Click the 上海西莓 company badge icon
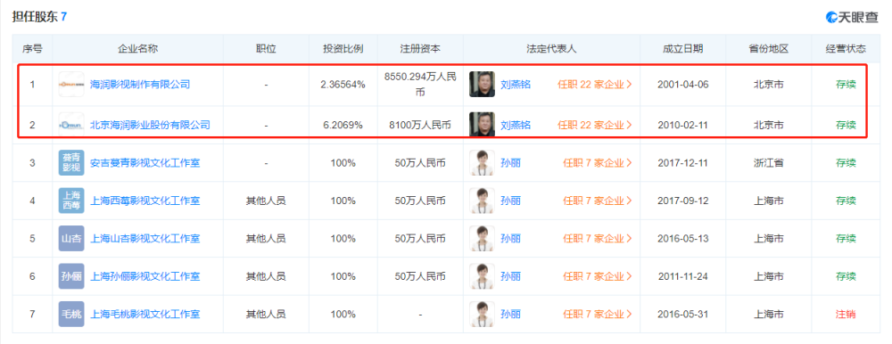This screenshot has height=344, width=892. point(71,201)
